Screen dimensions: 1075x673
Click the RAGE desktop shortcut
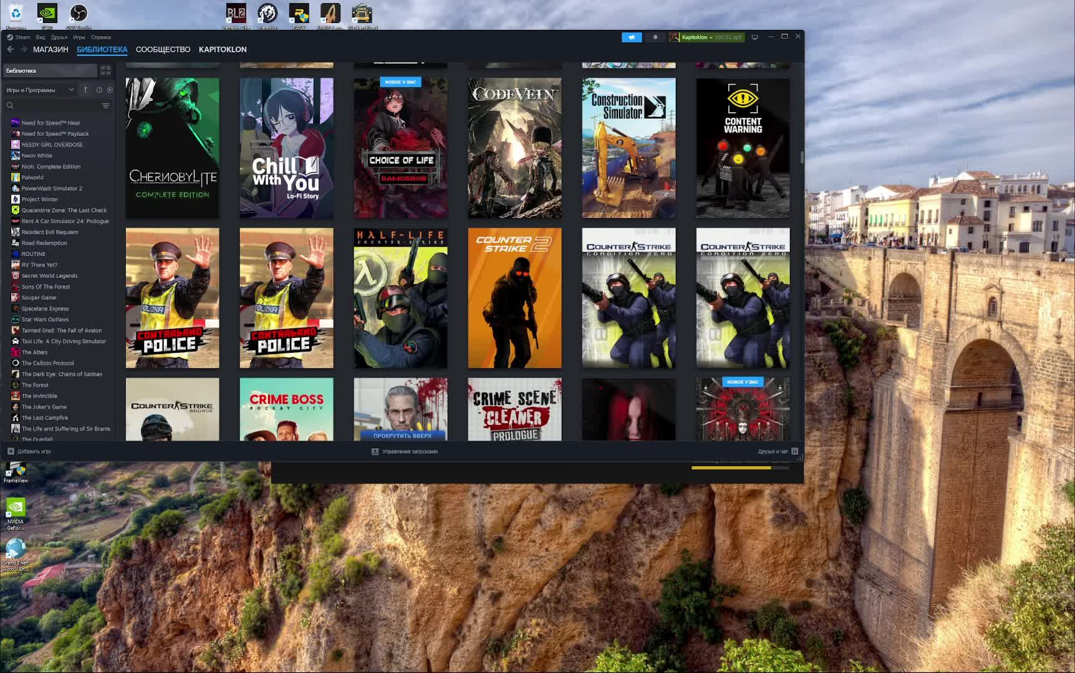(x=299, y=17)
